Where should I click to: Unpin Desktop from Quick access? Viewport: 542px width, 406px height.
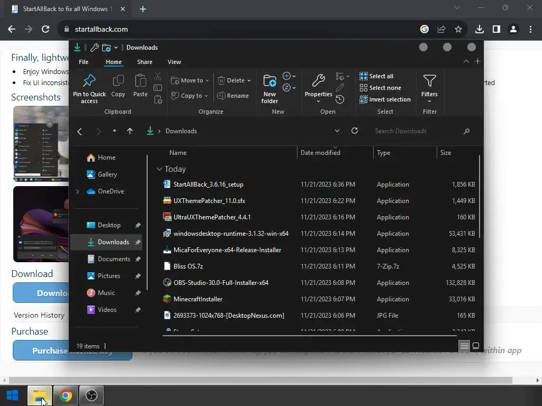click(138, 225)
